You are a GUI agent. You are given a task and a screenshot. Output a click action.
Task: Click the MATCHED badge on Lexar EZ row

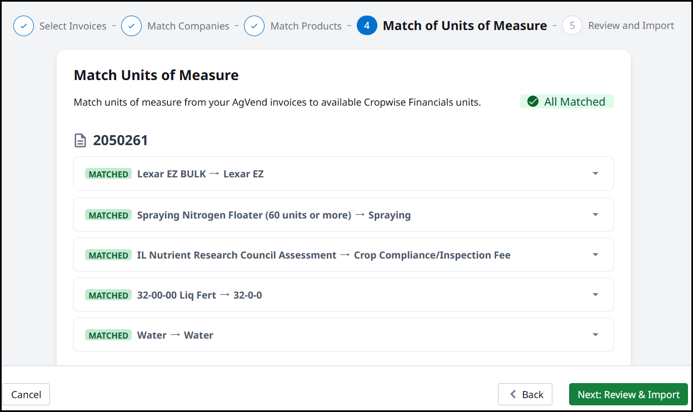108,174
